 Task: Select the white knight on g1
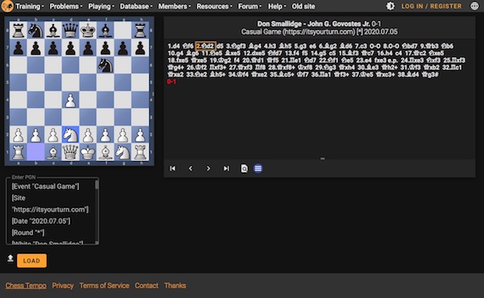click(x=123, y=152)
